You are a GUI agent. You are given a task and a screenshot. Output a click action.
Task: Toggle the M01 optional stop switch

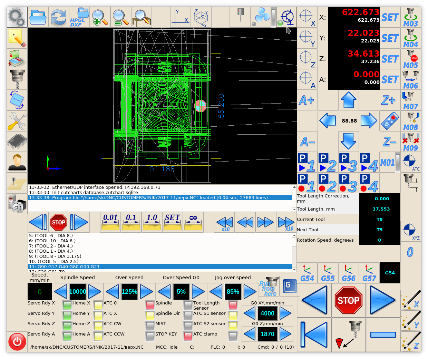coord(398,162)
